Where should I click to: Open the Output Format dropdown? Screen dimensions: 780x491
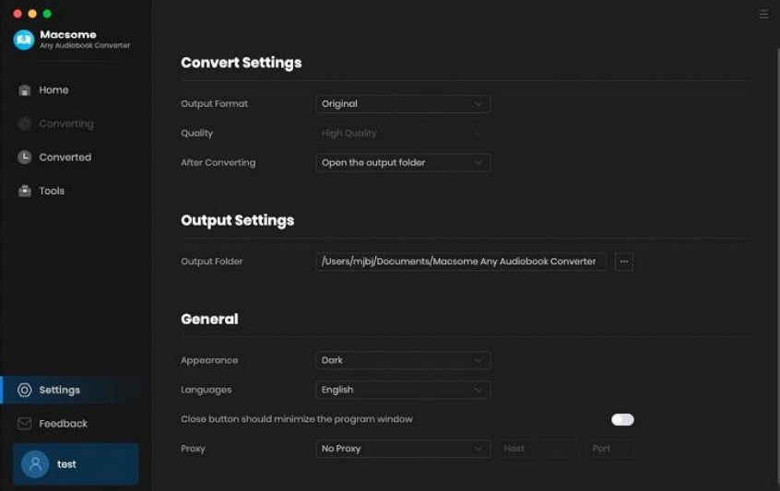tap(402, 104)
